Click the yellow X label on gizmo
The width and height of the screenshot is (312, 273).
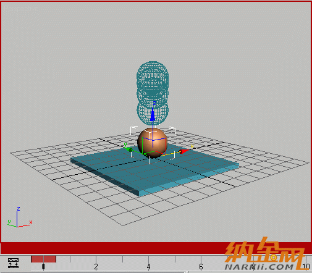(x=192, y=146)
